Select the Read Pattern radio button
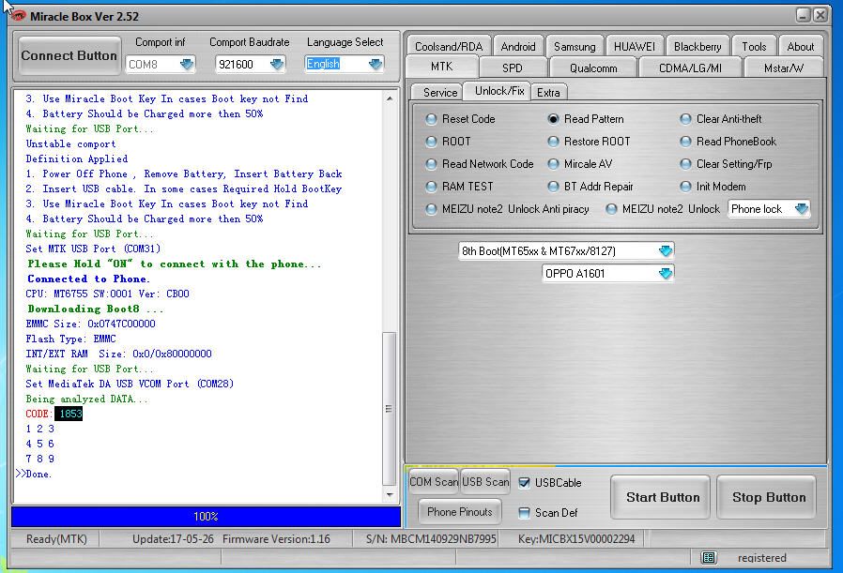Image resolution: width=843 pixels, height=573 pixels. point(553,119)
